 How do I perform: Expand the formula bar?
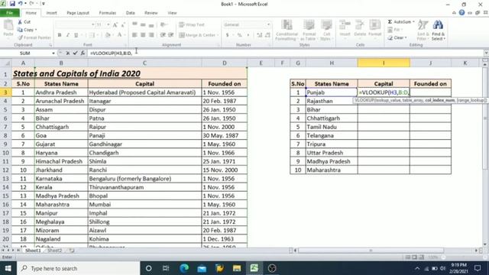click(x=486, y=53)
